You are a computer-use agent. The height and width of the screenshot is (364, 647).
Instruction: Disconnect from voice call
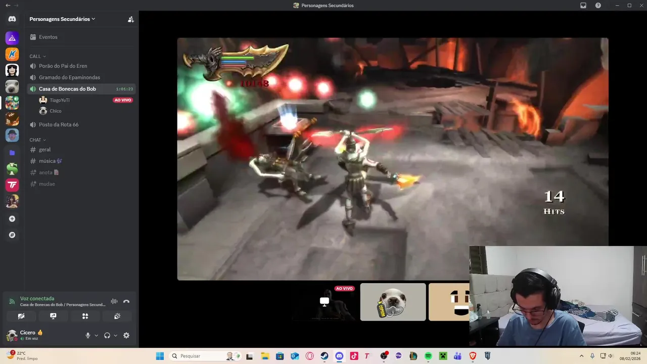coord(126,301)
